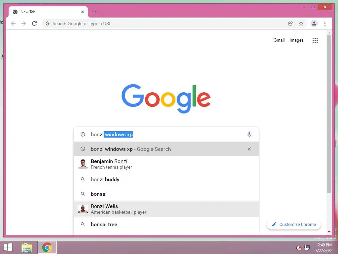Open Chrome's three-dot menu
Screen dimensions: 338x254
pos(325,23)
